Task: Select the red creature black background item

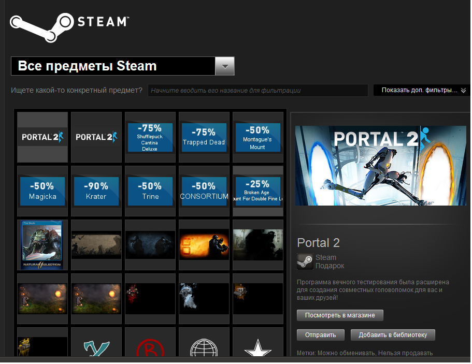Action: pos(150,299)
